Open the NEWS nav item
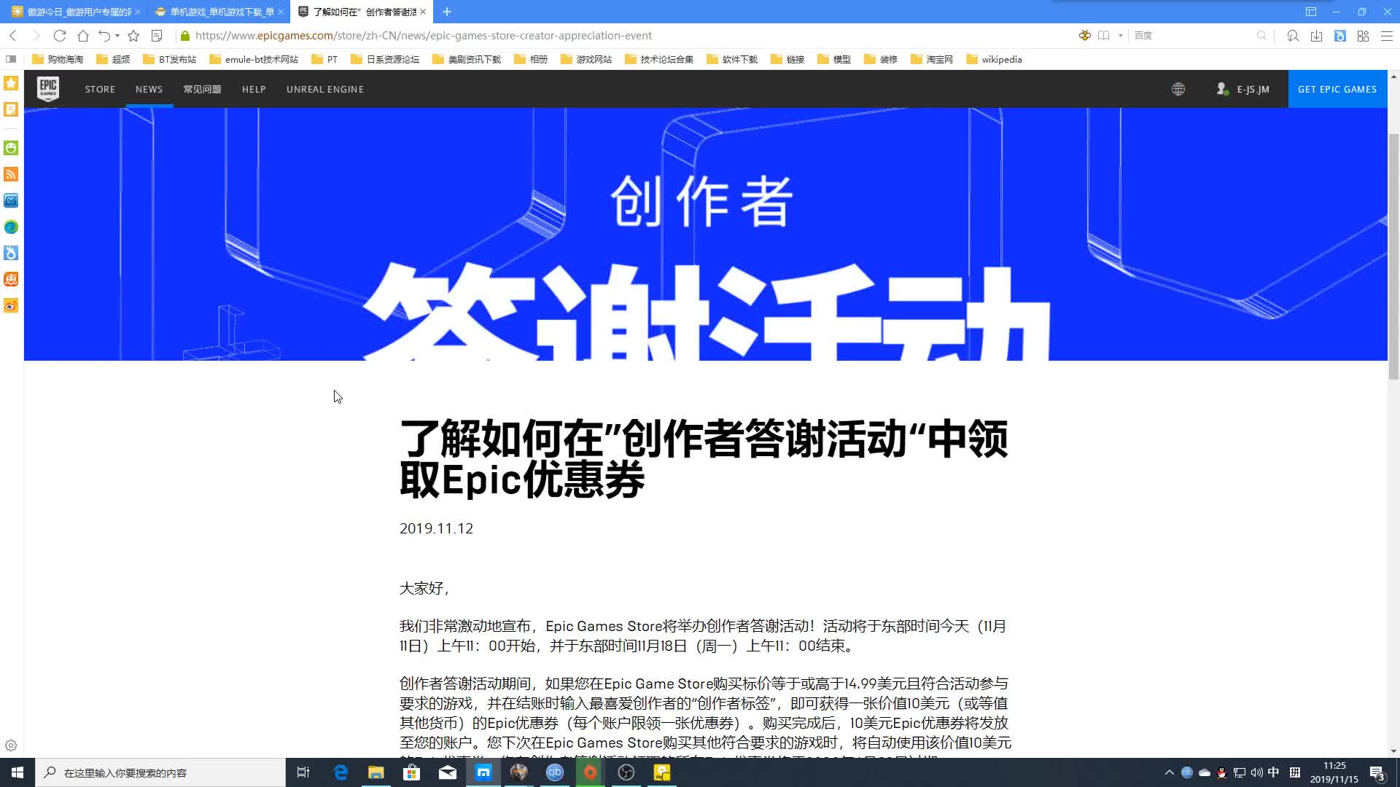This screenshot has height=787, width=1400. tap(149, 89)
